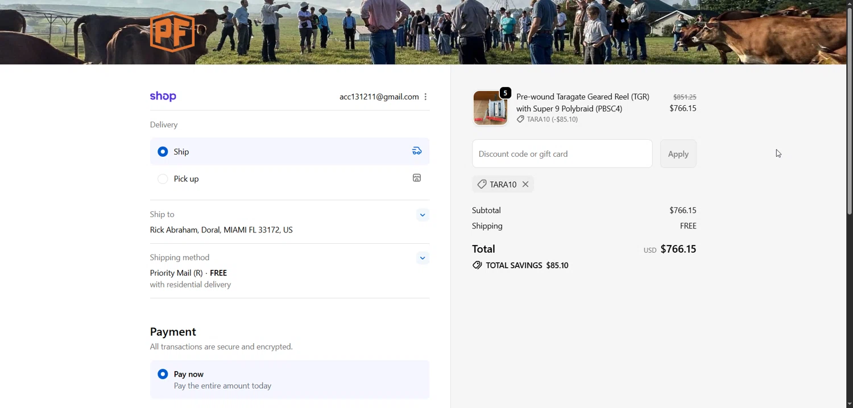Click the item quantity badge 5
This screenshot has width=853, height=408.
click(x=505, y=93)
